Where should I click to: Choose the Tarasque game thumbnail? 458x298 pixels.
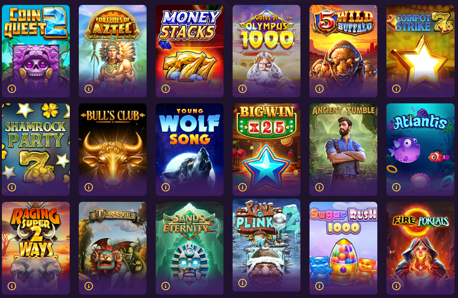pyautogui.click(x=113, y=248)
